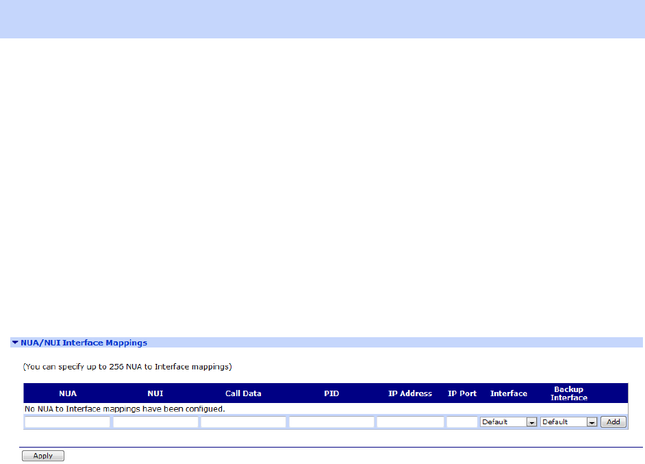Open the Backup Interface dropdown
Screen dimensions: 645x464
click(568, 422)
